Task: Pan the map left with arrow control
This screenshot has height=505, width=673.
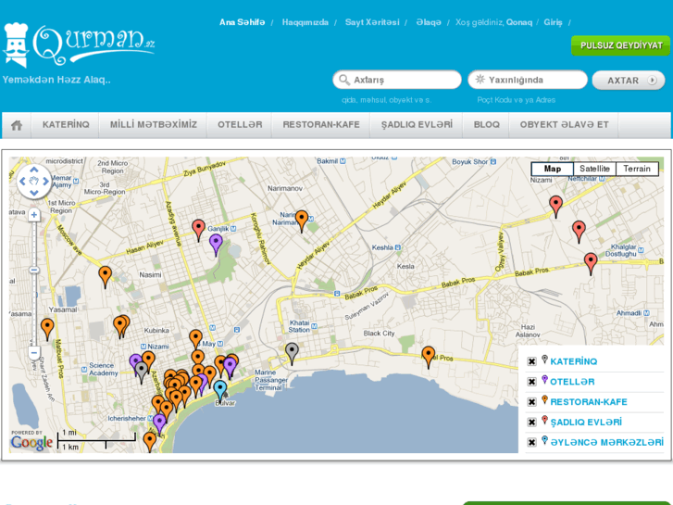Action: click(23, 182)
